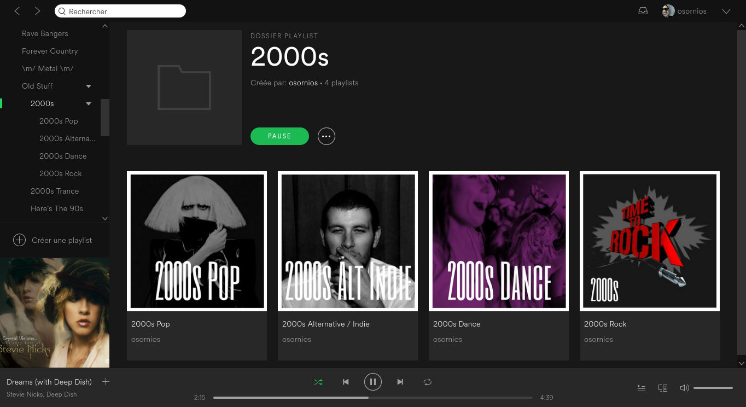
Task: Click the 2000s Alternative / Indie title
Action: click(x=326, y=324)
